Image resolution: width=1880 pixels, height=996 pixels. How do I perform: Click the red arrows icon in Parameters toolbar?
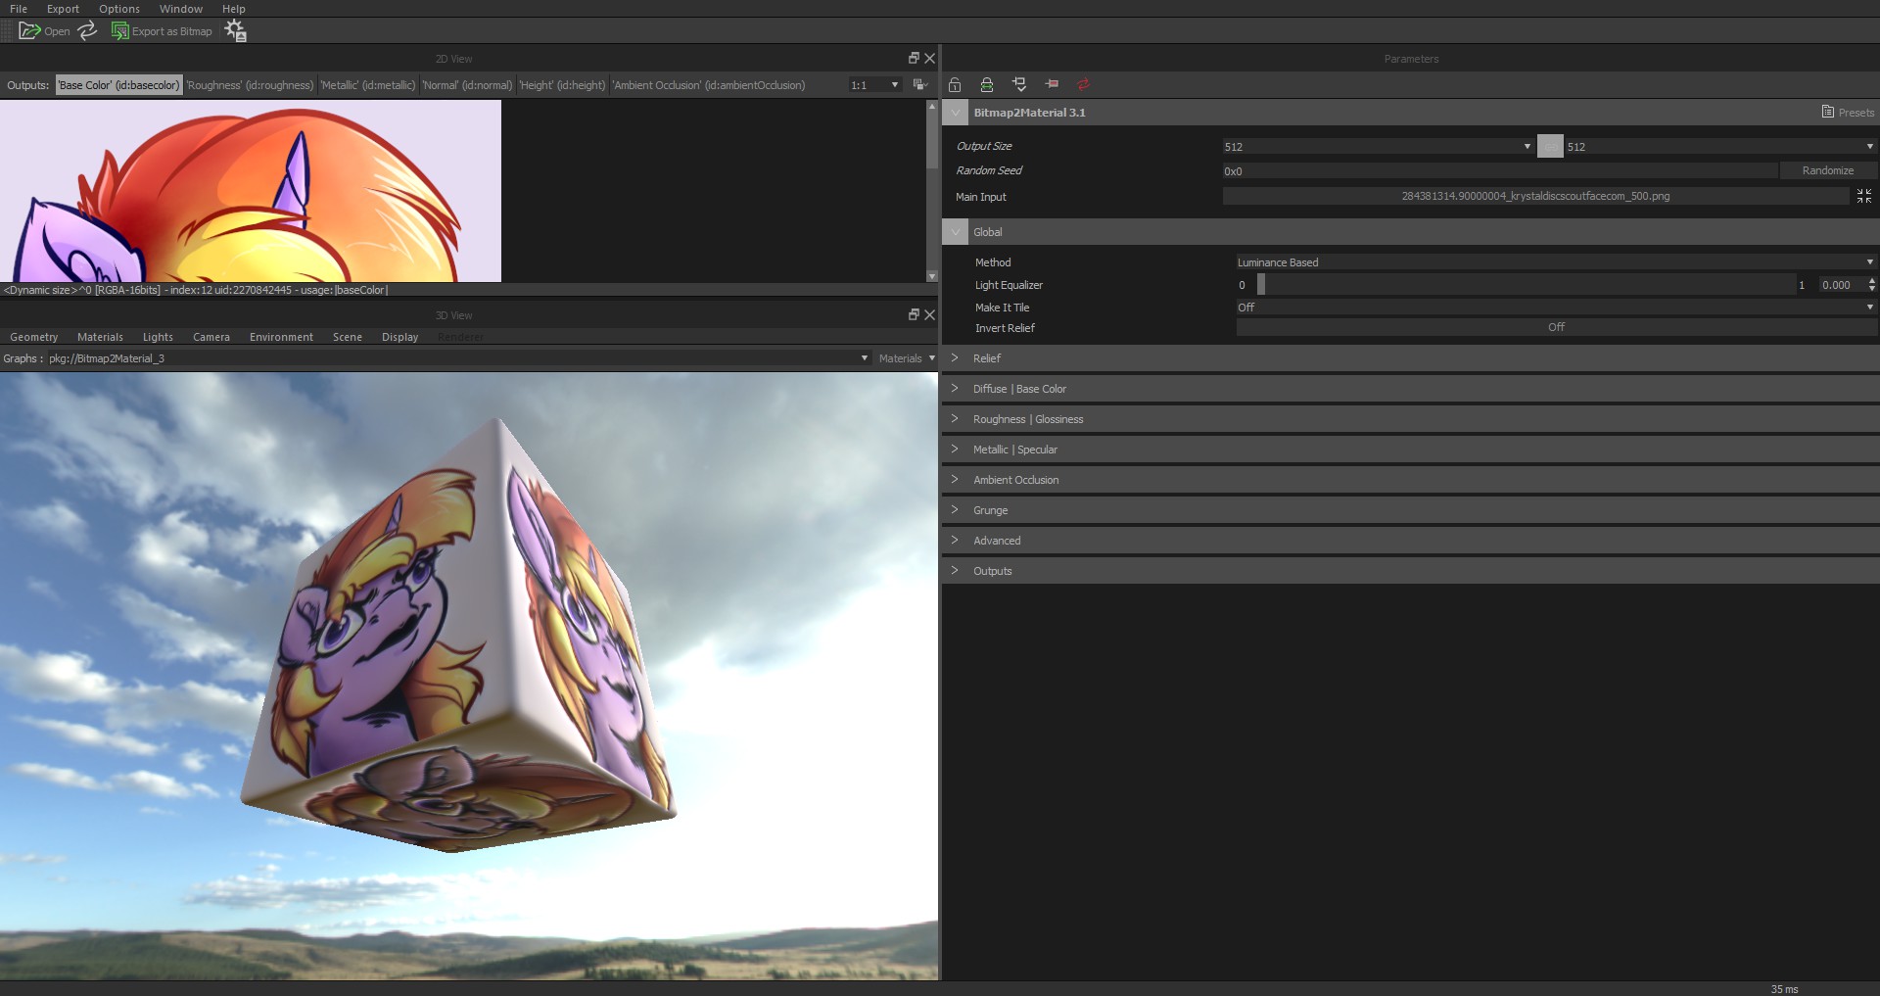(1084, 84)
